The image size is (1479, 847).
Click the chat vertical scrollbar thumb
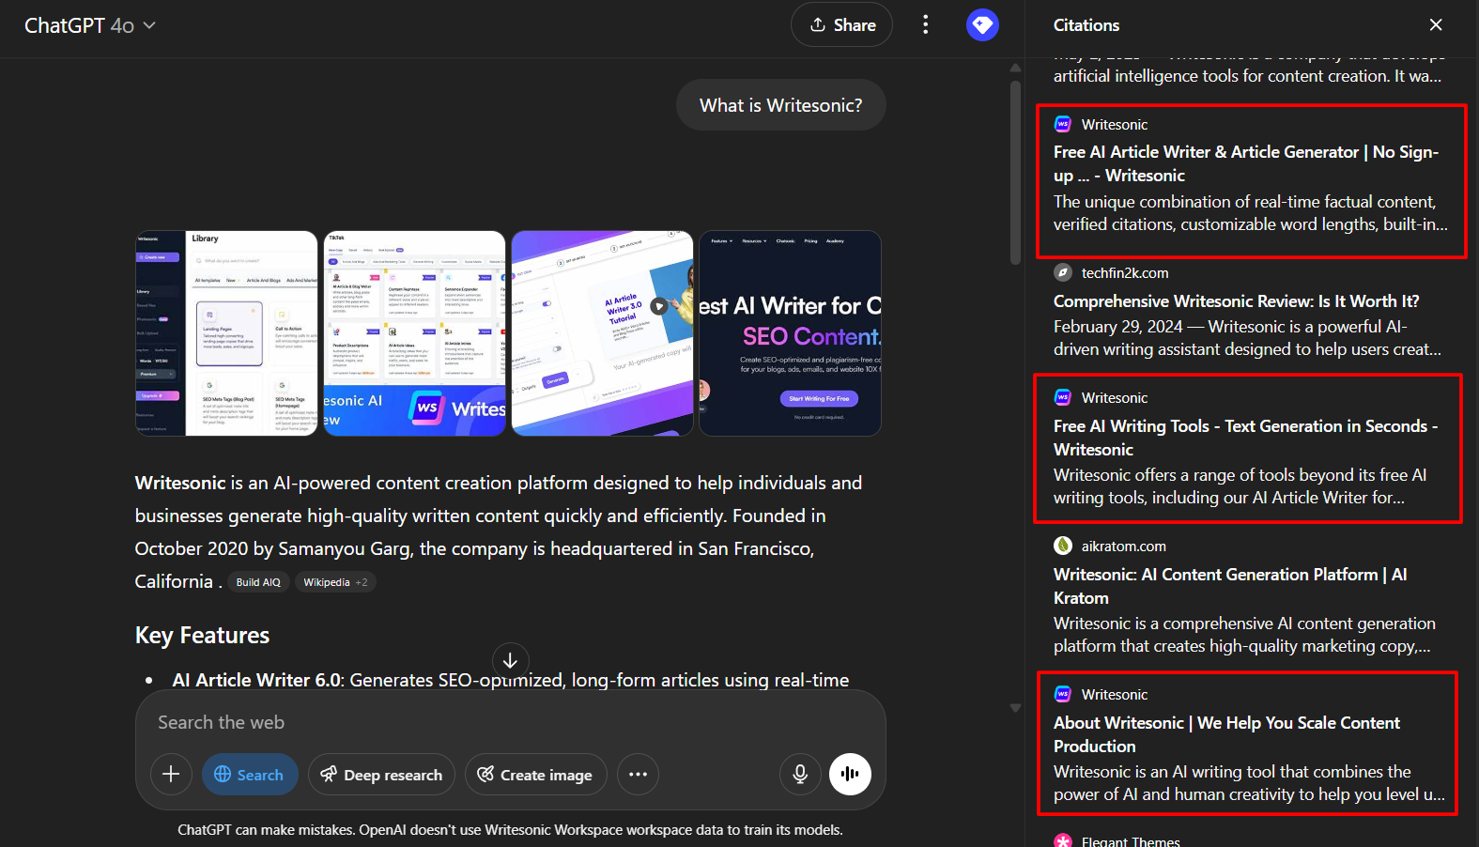1015,172
